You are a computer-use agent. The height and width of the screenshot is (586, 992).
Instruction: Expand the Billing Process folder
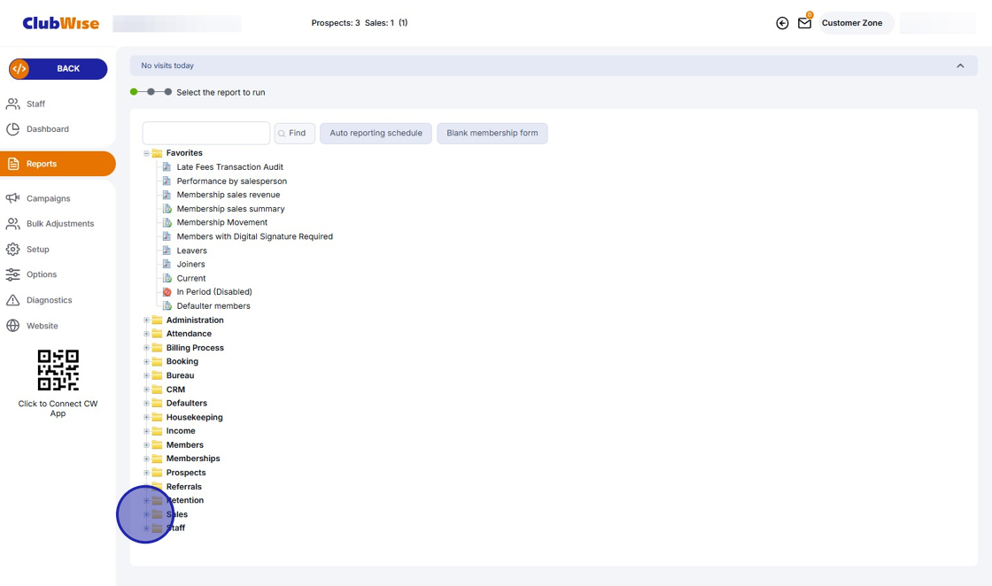(146, 348)
